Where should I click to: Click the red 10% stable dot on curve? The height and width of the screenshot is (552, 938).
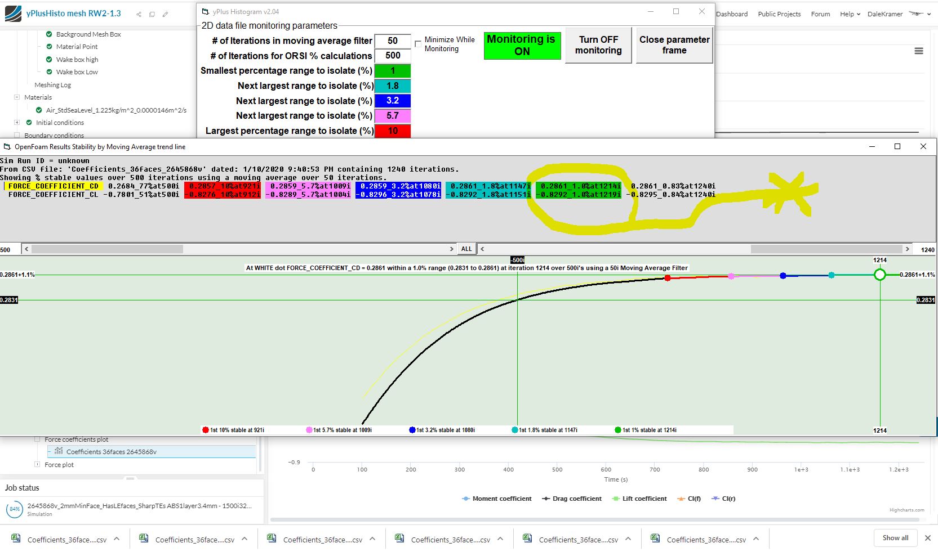coord(668,278)
